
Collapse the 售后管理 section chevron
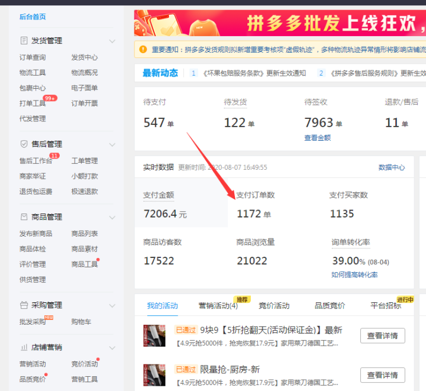[x=112, y=144]
